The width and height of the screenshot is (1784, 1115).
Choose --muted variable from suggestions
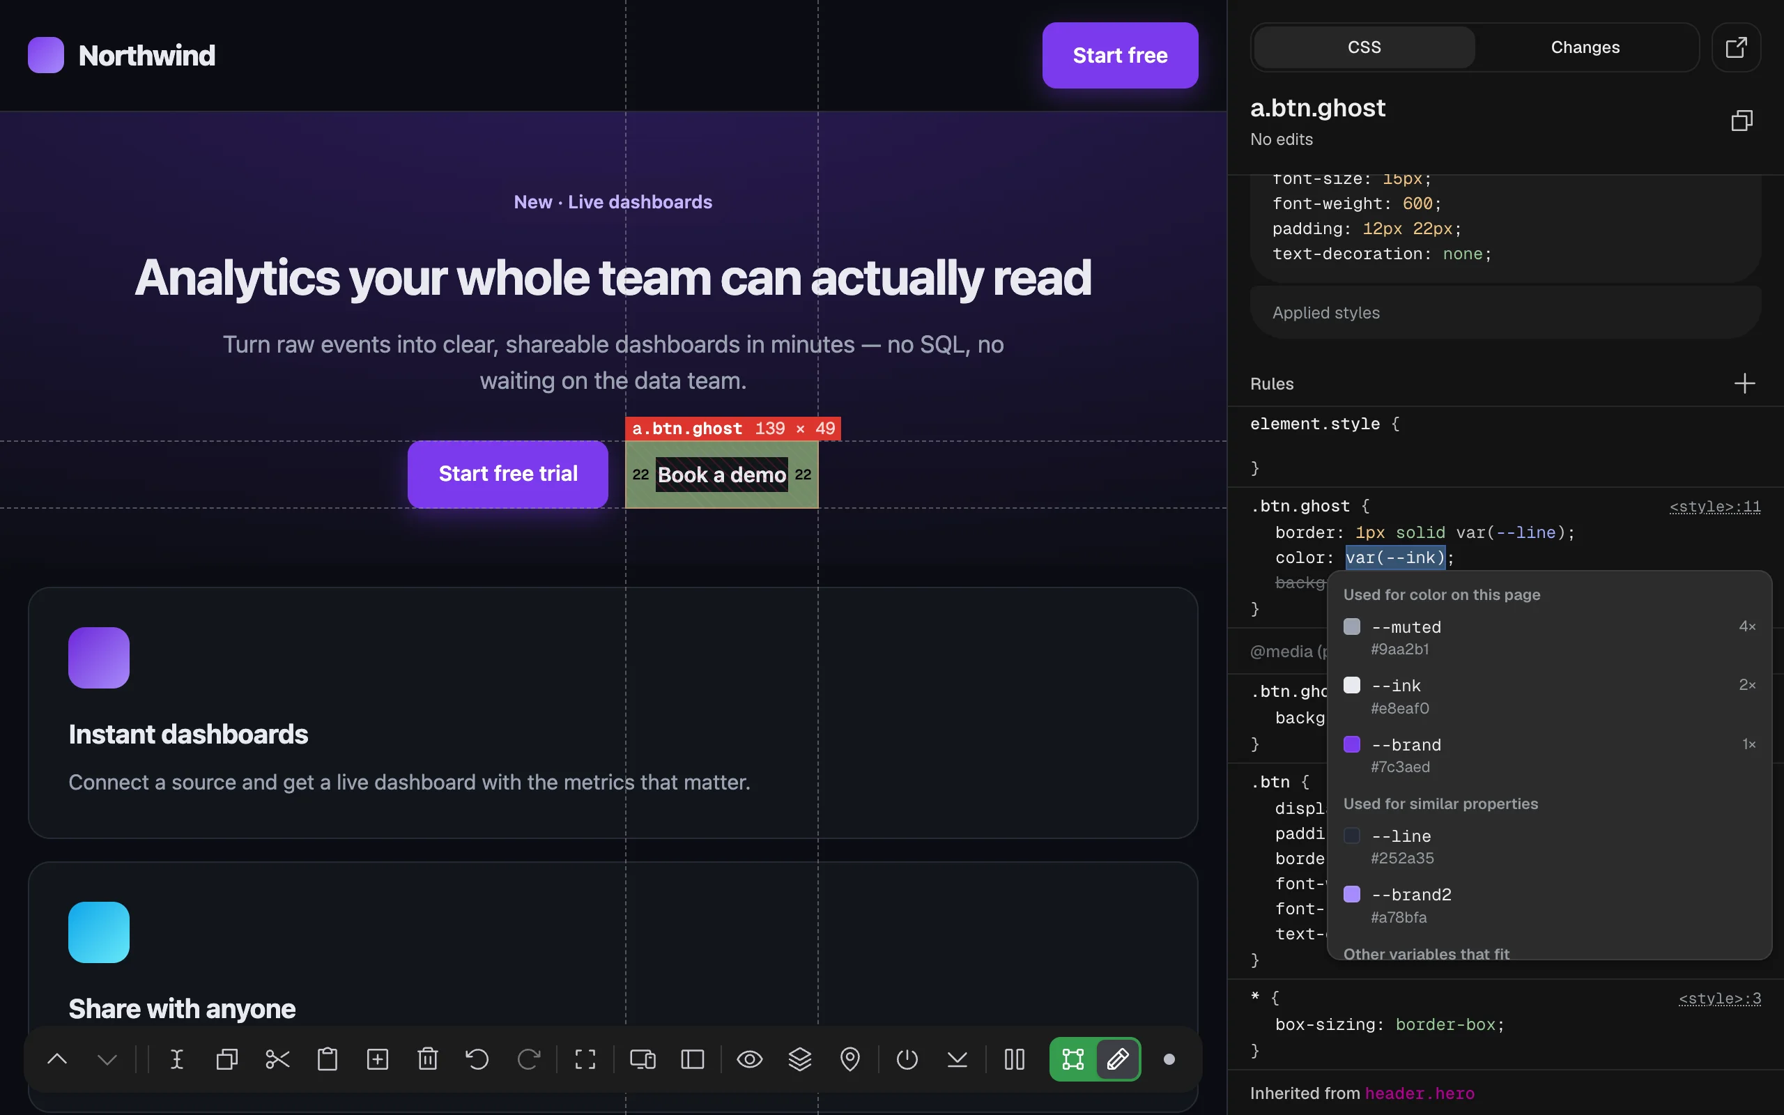click(1549, 638)
